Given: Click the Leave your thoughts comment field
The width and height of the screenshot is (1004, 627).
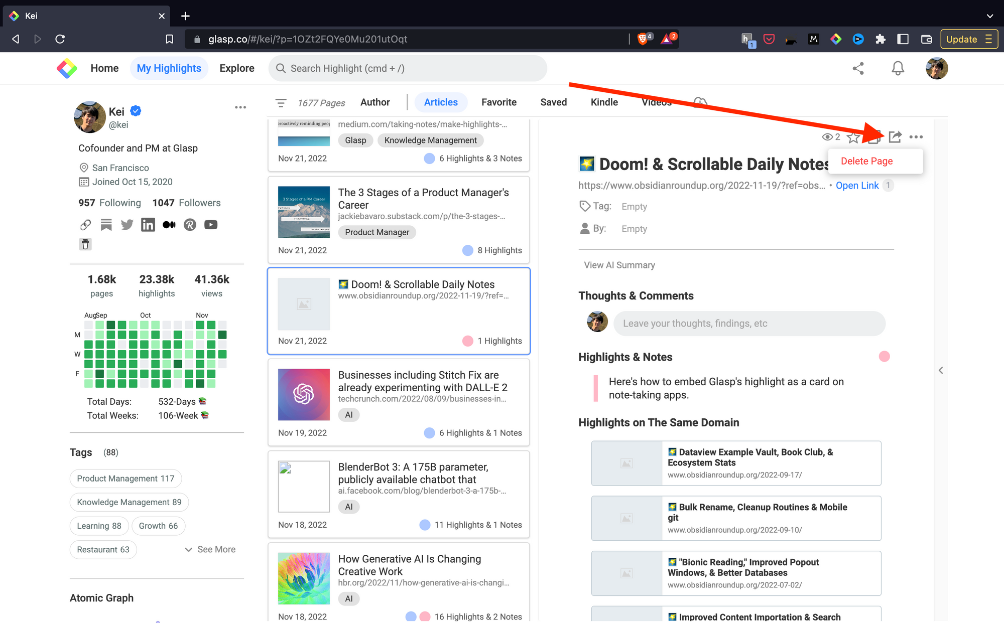Looking at the screenshot, I should pyautogui.click(x=749, y=324).
